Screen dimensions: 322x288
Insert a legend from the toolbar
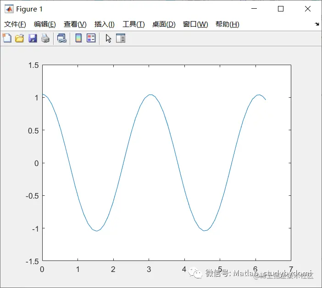(91, 38)
